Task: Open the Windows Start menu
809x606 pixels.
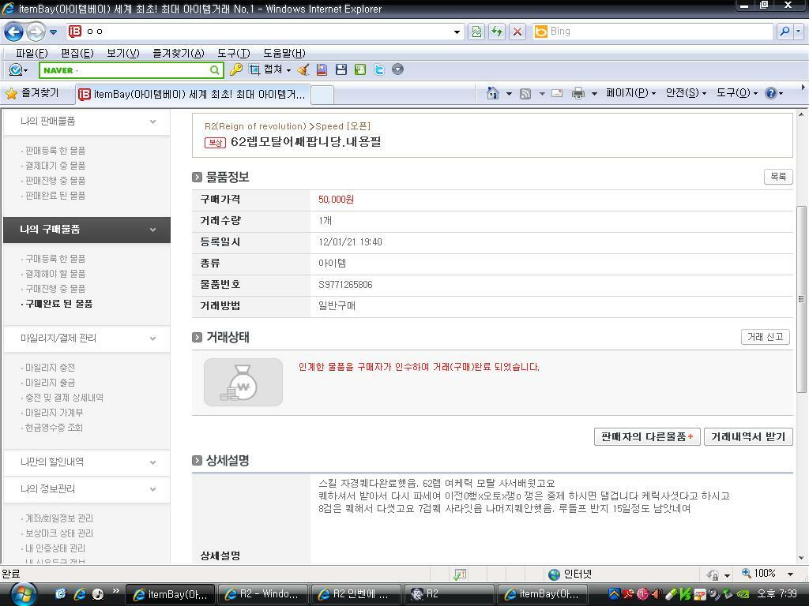Action: 22,593
